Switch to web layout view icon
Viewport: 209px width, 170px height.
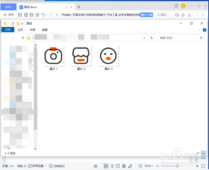click(x=124, y=166)
